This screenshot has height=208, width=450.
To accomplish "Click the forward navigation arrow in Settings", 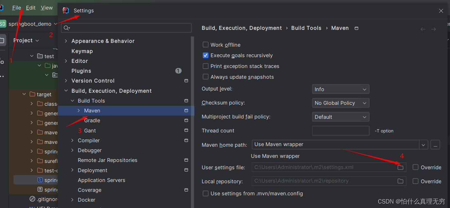I will pos(433,29).
